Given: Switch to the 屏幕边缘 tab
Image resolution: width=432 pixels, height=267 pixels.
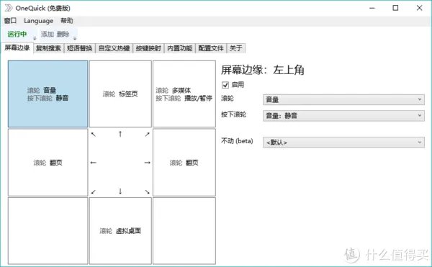Looking at the screenshot, I should pos(17,48).
